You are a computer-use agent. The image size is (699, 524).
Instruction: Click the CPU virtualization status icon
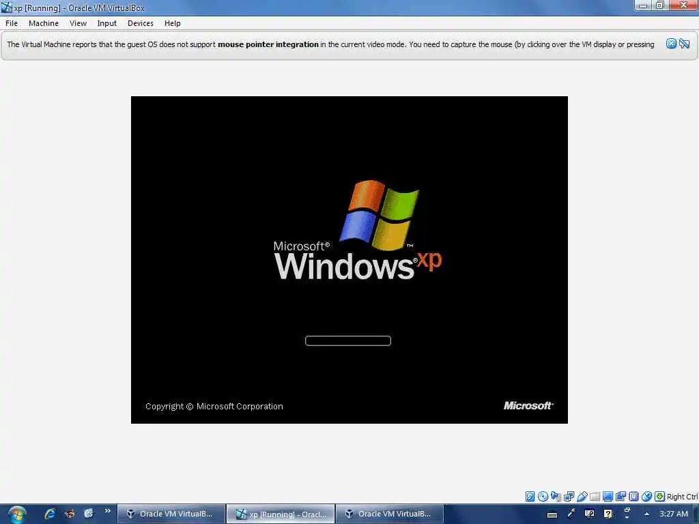pos(633,497)
